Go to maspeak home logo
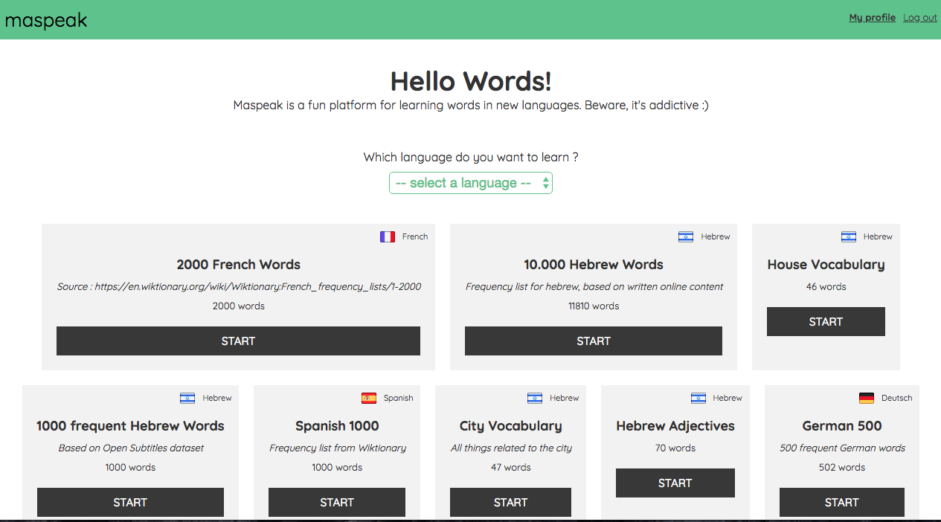This screenshot has width=941, height=522. click(x=46, y=21)
